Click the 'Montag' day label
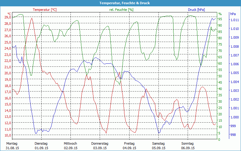Screen dimensions: 241x151 [12, 144]
